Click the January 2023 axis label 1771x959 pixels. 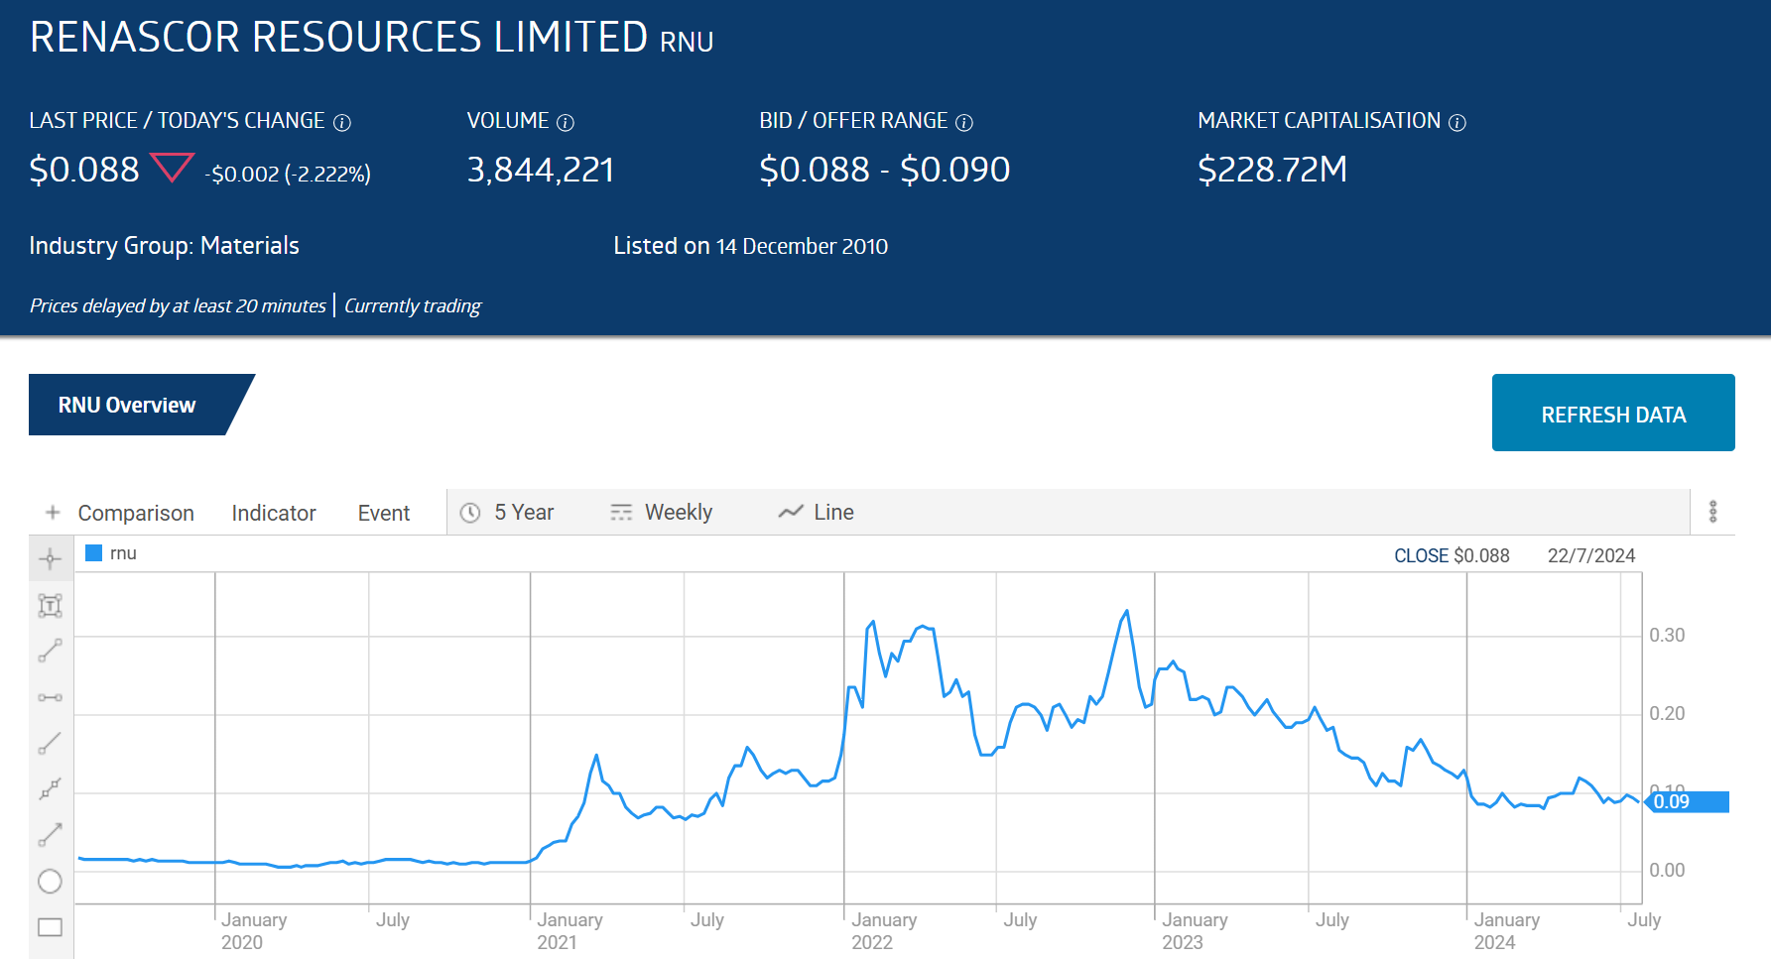tap(1195, 931)
